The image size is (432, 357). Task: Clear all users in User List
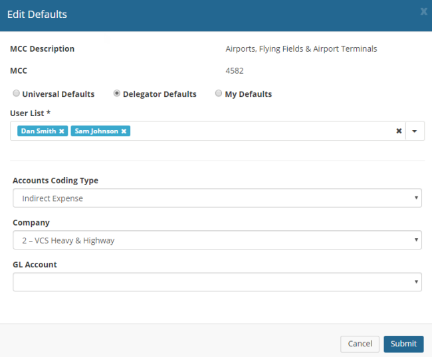(x=399, y=131)
